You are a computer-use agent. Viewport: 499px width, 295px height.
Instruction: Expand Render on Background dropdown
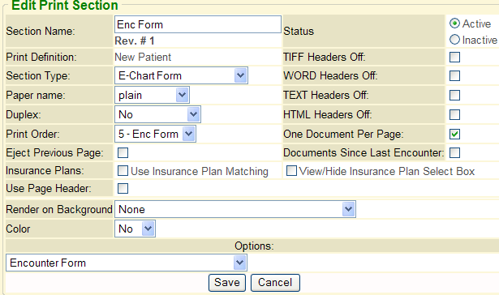(234, 209)
